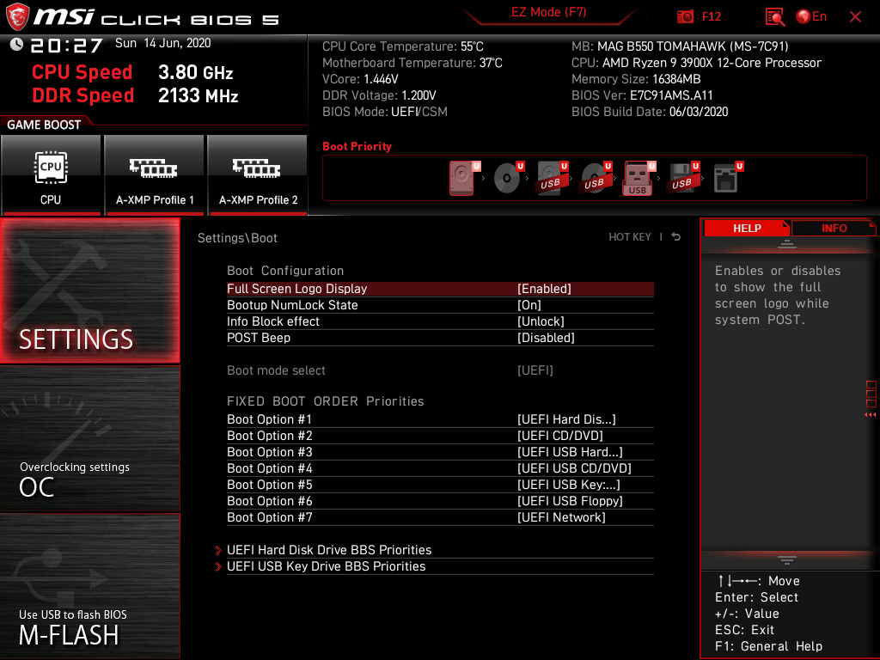Enable A-XMP Profile 2
Screen dimensions: 880x660
(x=258, y=175)
